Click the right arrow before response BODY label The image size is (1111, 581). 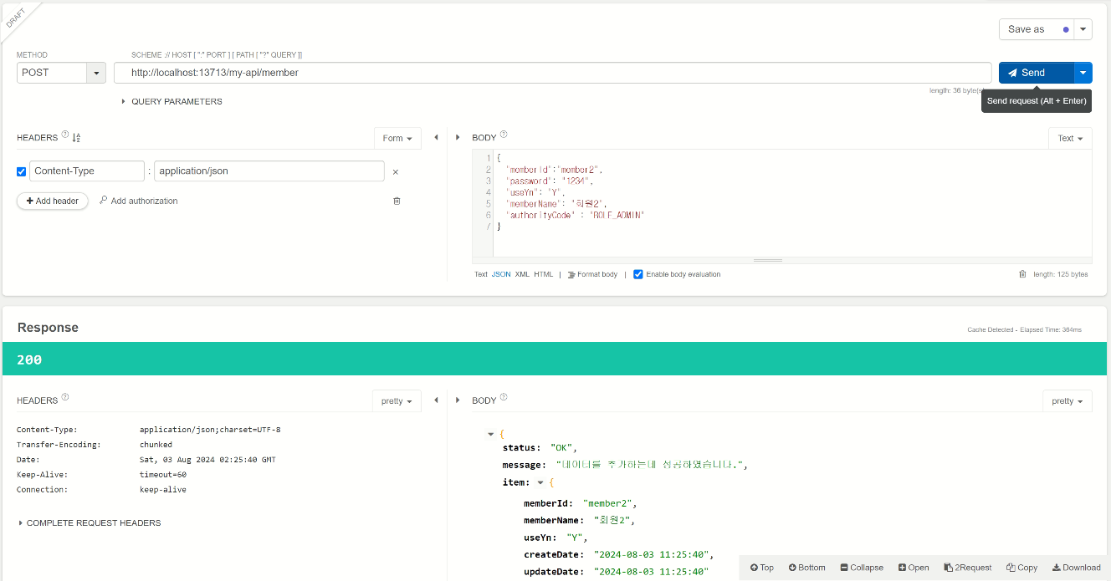point(458,400)
